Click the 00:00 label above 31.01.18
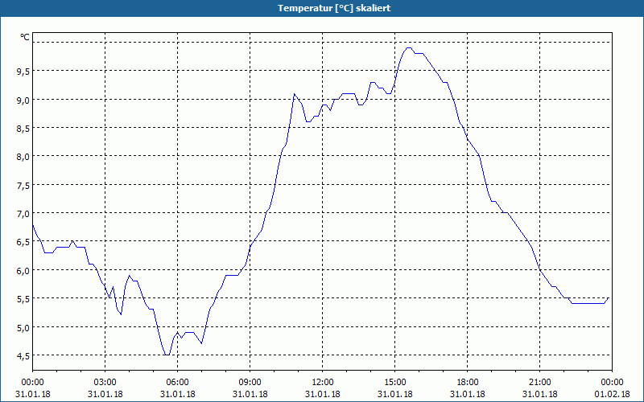Viewport: 644px width, 402px height. [32, 383]
